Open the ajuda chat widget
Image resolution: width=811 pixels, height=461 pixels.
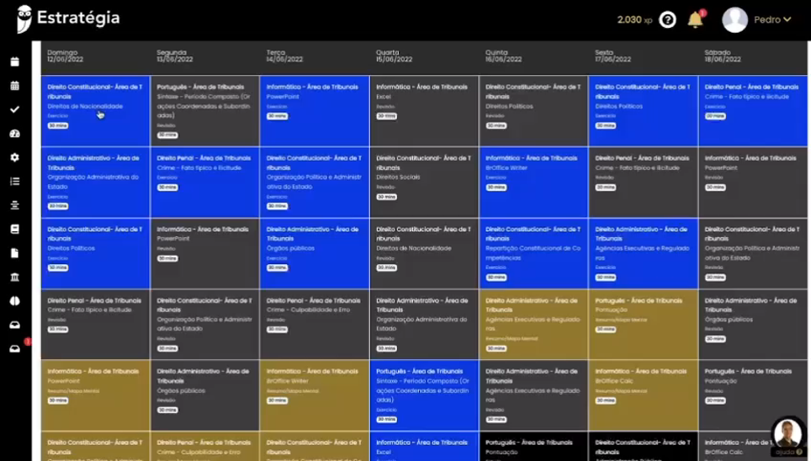point(787,435)
